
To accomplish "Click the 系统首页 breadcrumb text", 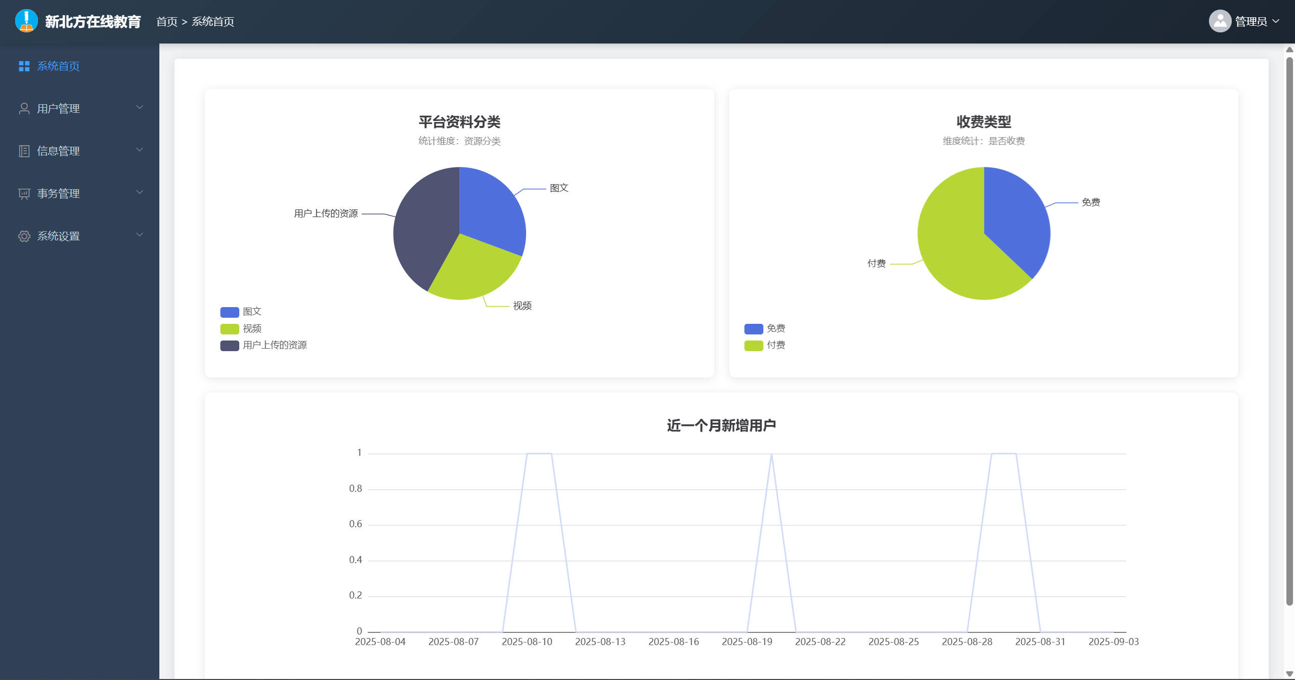I will [213, 21].
